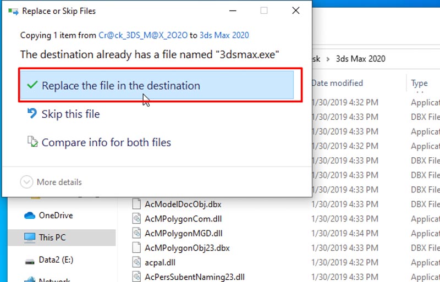Click the Data2 (E:) drive icon
Image resolution: width=440 pixels, height=282 pixels.
pos(30,259)
